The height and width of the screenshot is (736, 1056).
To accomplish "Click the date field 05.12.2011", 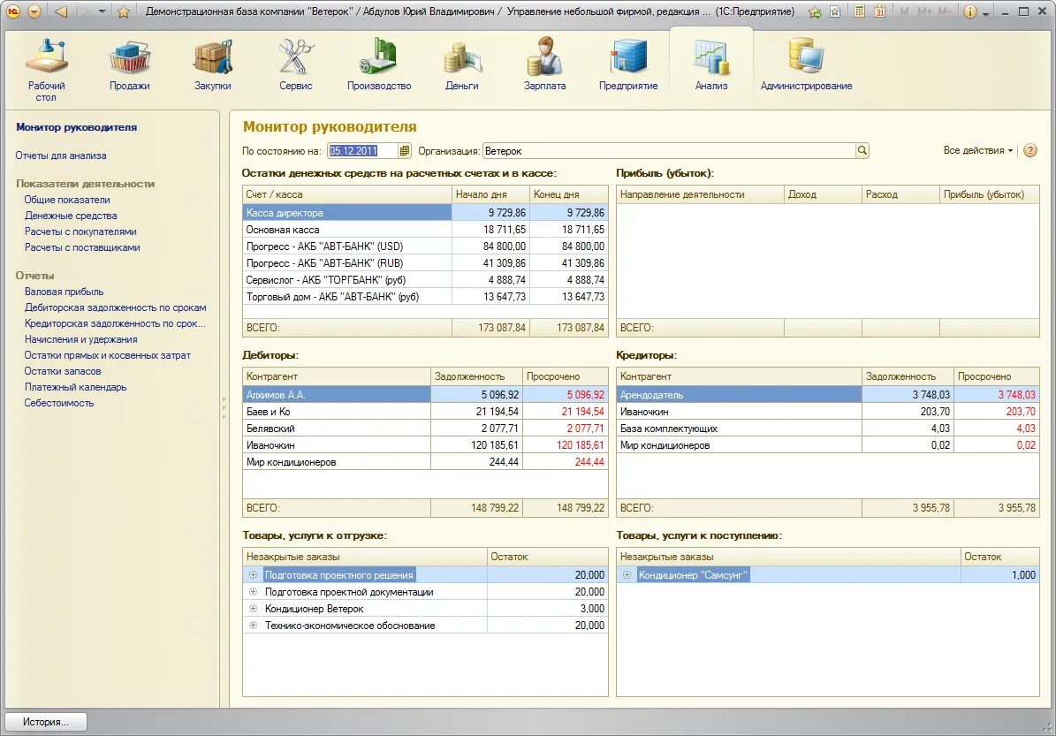I will pos(363,151).
